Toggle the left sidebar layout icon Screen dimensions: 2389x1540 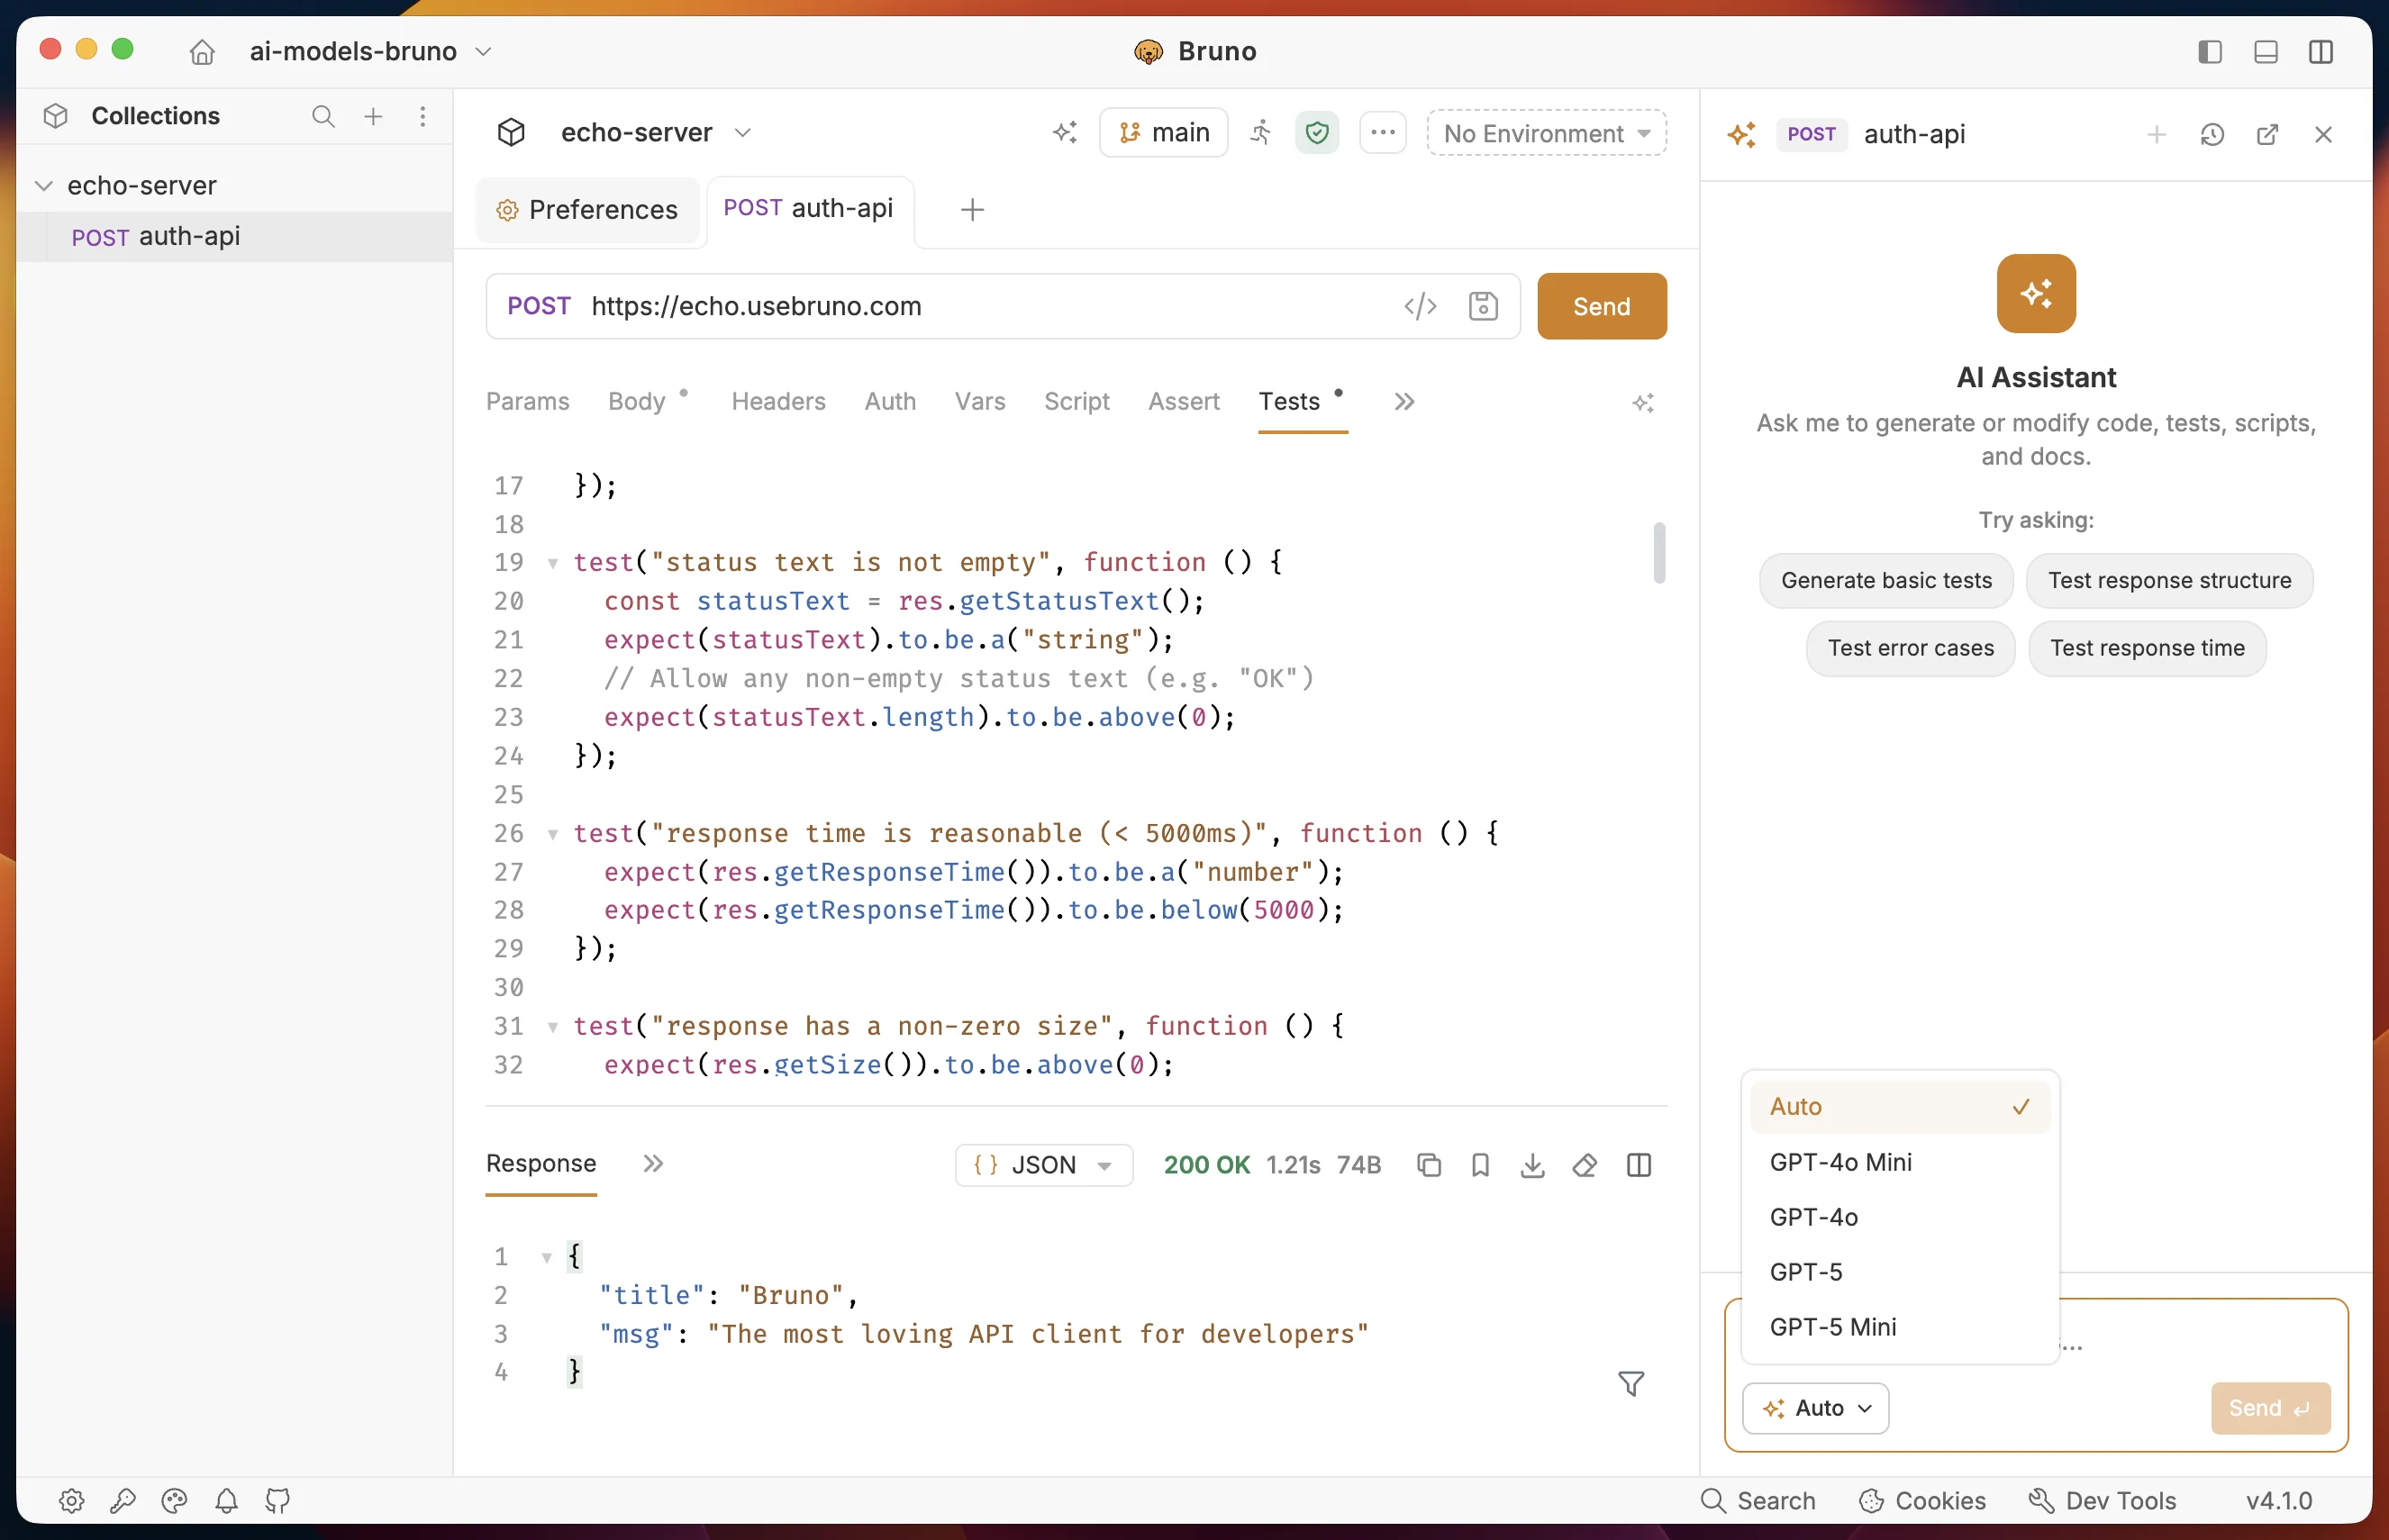click(x=2210, y=51)
